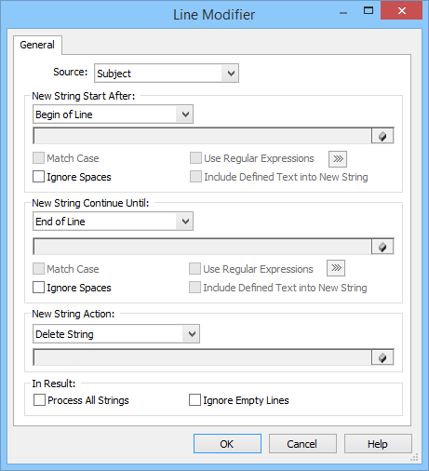
Task: Tick the Ignore Empty Lines checkbox
Action: pyautogui.click(x=194, y=400)
